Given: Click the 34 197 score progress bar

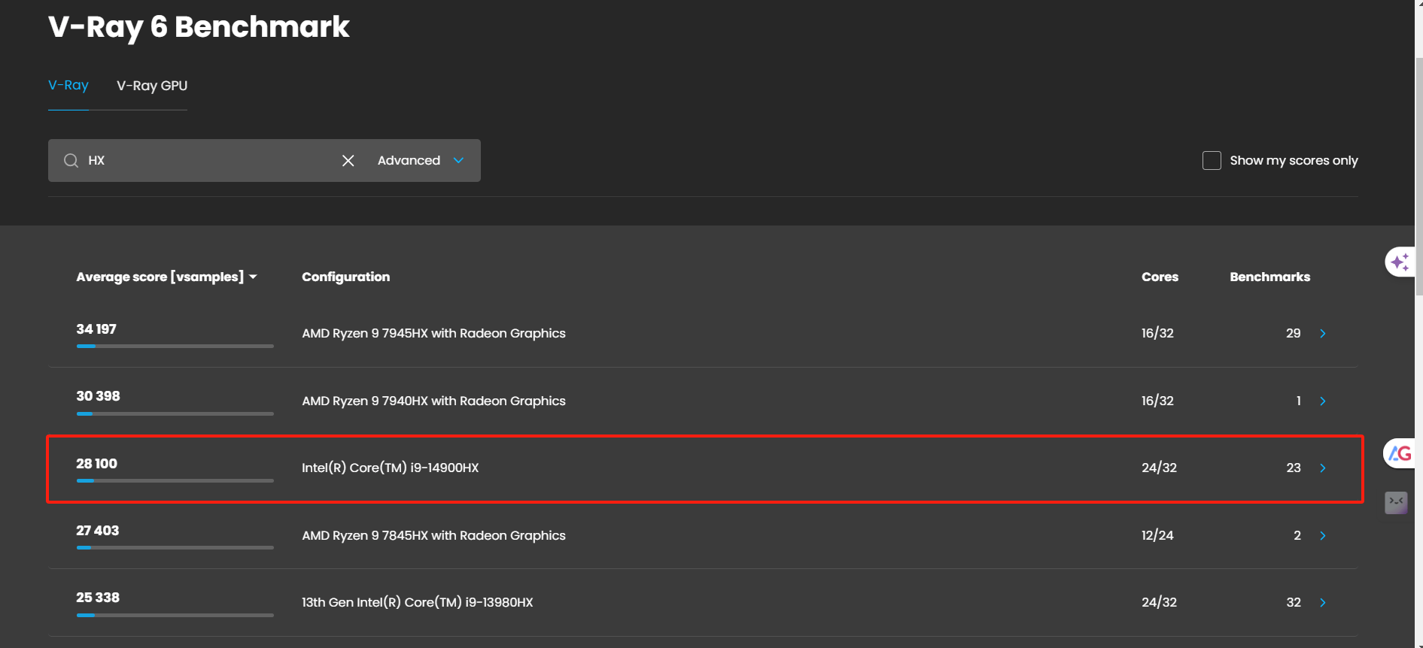Looking at the screenshot, I should tap(175, 346).
